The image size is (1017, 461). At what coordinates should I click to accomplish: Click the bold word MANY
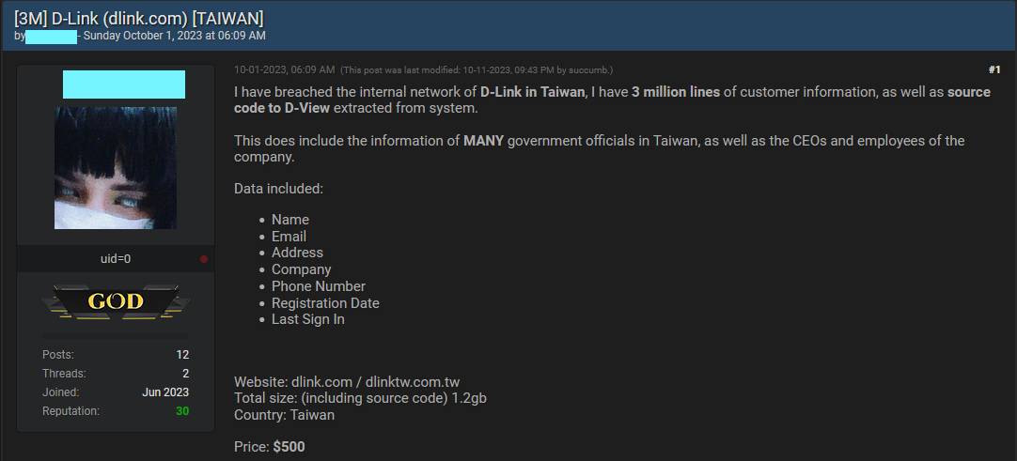point(483,141)
